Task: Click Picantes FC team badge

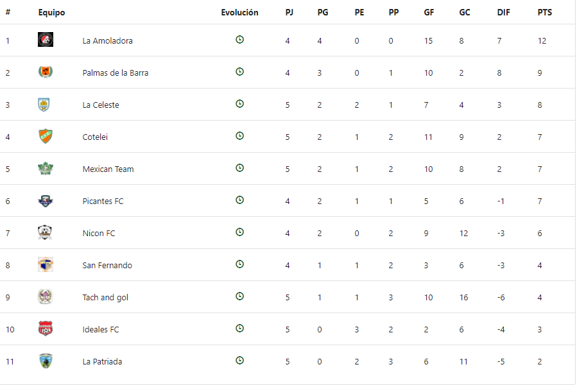Action: [46, 201]
